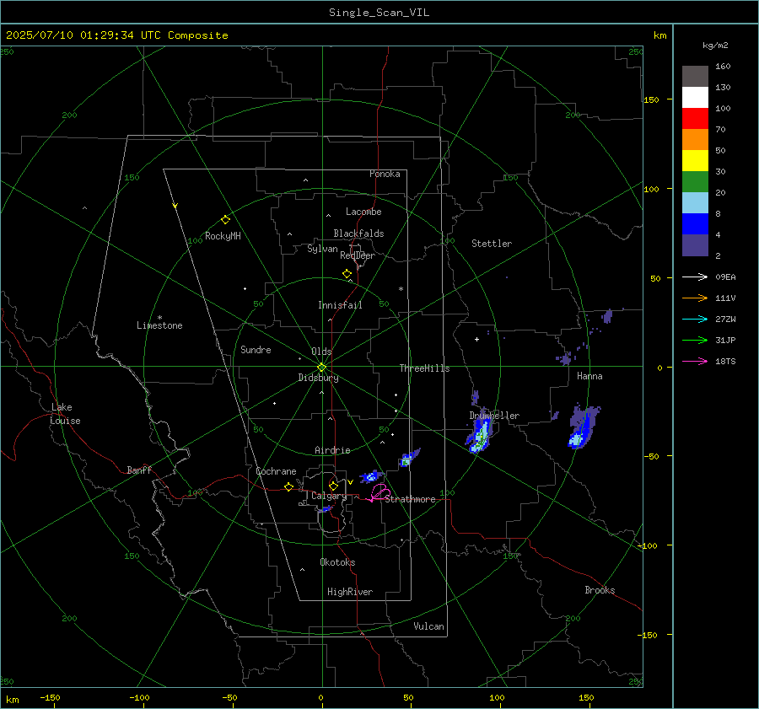Viewport: 759px width, 709px height.
Task: Select the purple 2–4 legend color
Action: 695,244
